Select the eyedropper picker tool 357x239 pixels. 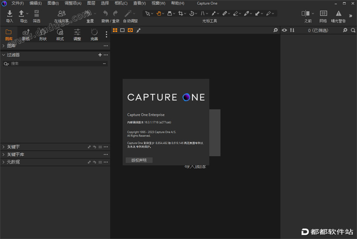(246, 13)
